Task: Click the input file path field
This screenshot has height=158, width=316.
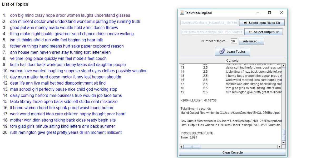Action: click(x=209, y=23)
